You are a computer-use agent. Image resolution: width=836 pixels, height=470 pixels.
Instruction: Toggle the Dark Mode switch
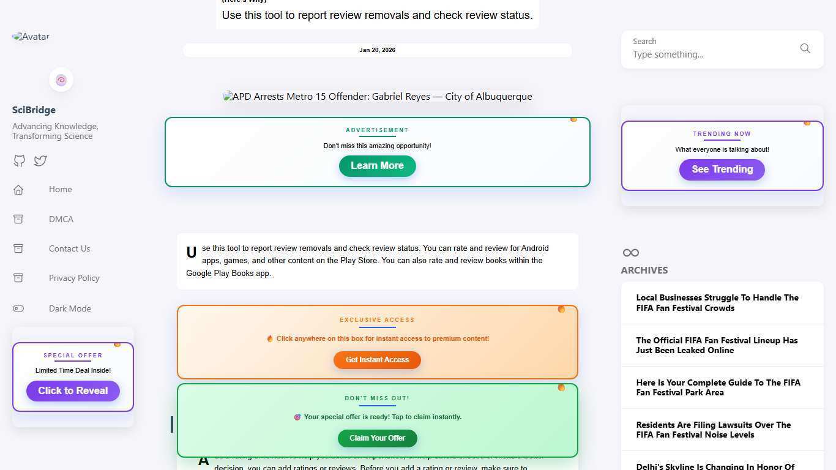(18, 308)
